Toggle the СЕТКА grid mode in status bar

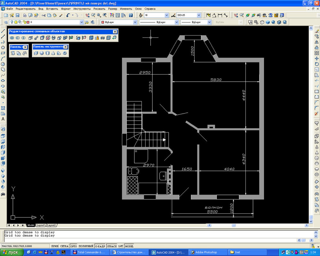click(x=64, y=246)
